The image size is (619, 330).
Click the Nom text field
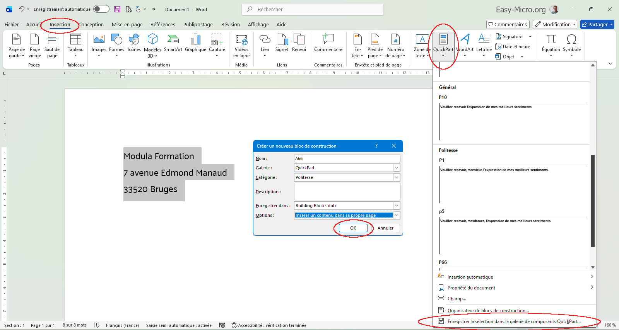tap(347, 158)
